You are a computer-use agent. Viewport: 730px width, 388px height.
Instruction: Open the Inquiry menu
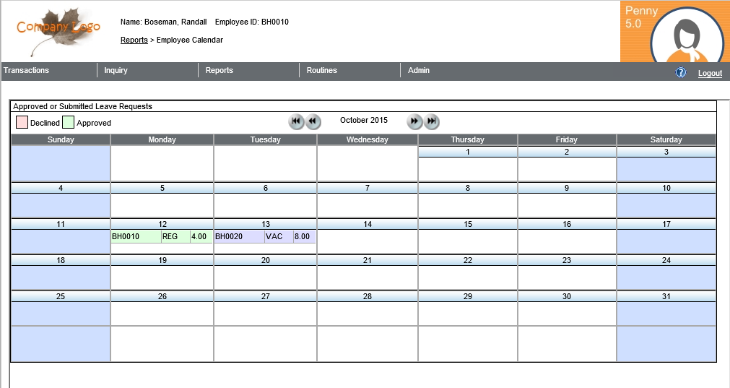(x=116, y=70)
